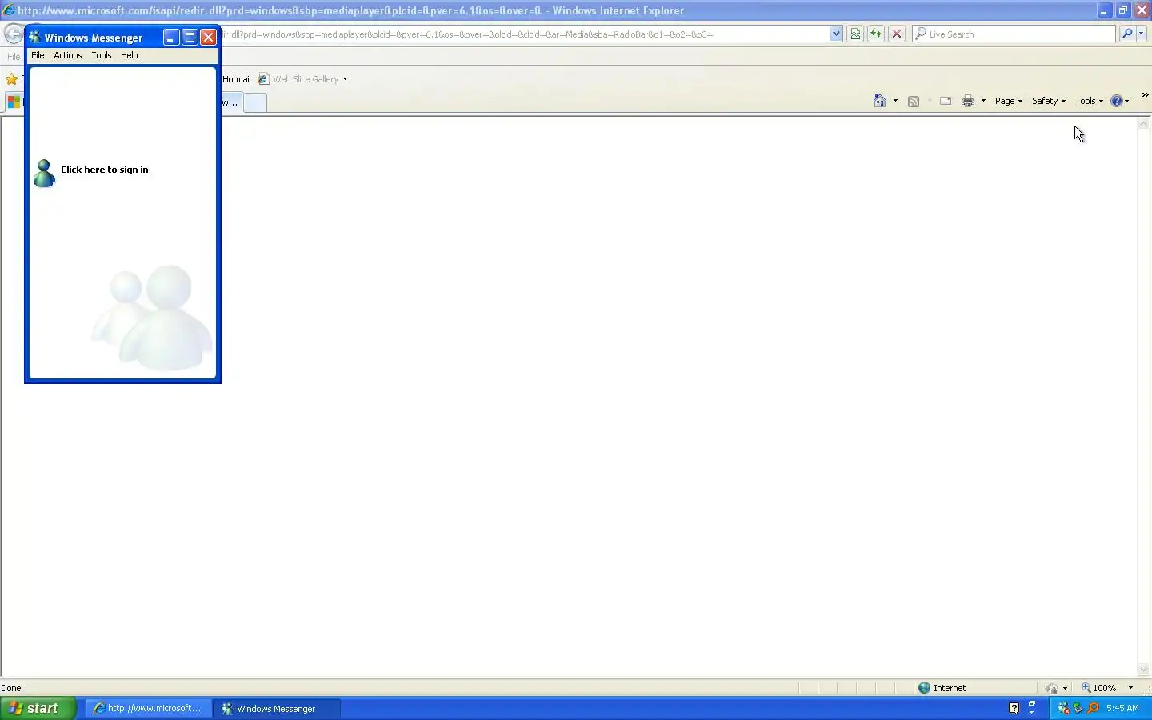Restore down the Internet Explorer window
Image resolution: width=1152 pixels, height=720 pixels.
pyautogui.click(x=1123, y=10)
